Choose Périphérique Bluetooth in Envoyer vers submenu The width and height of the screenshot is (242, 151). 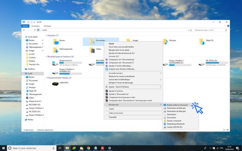click(176, 124)
